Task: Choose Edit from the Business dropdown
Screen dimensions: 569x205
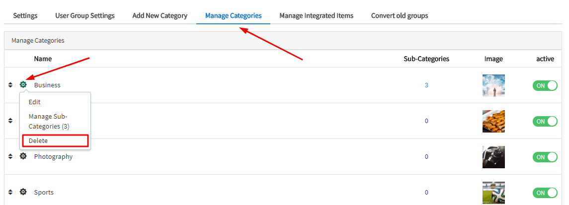Action: 35,102
